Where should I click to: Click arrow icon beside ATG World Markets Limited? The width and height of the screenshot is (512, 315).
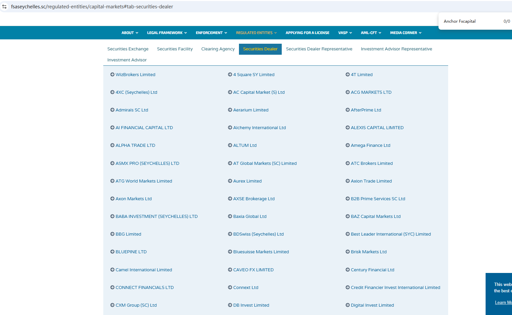(112, 181)
